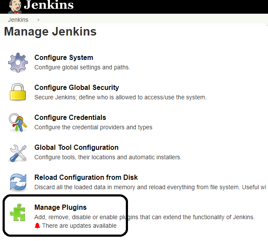
Task: Click the wrench and screwdriver tools icon
Action: point(18,152)
